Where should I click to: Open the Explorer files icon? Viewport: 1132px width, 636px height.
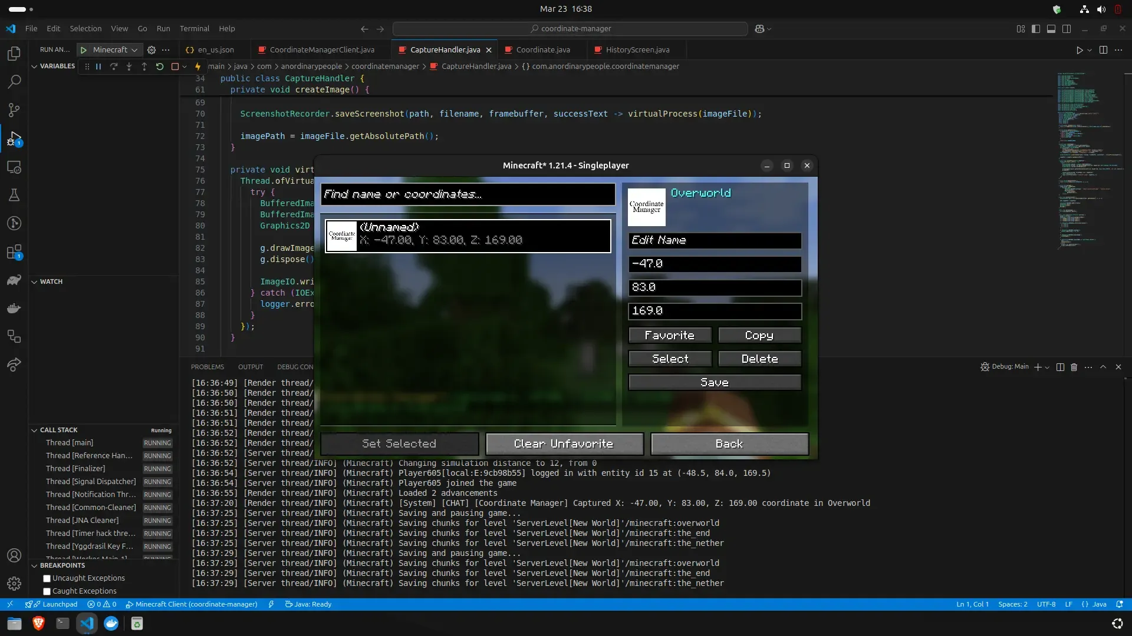pyautogui.click(x=14, y=54)
